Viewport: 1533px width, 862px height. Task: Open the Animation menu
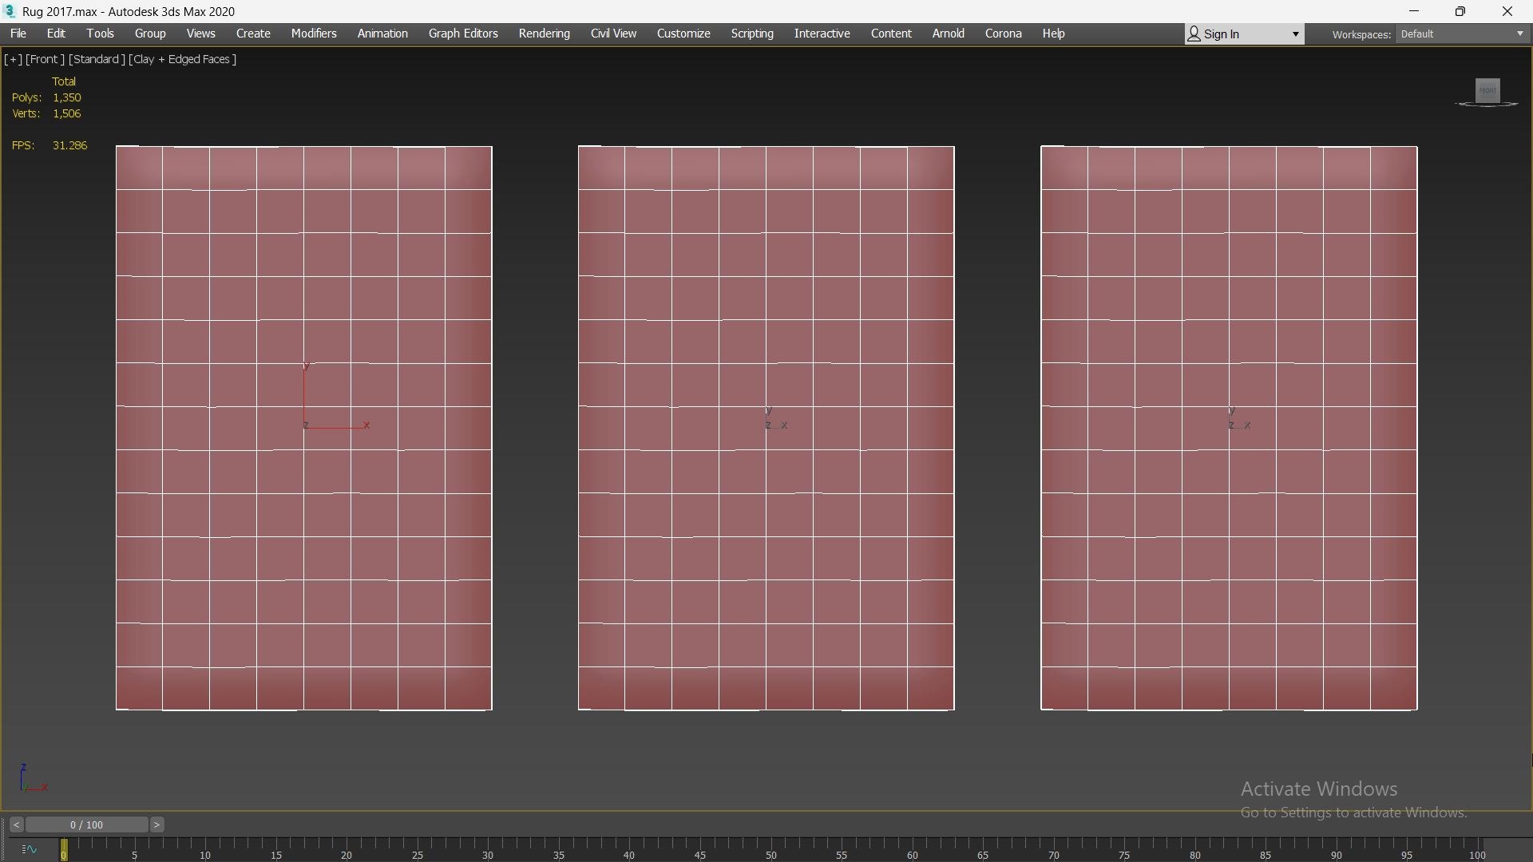point(382,34)
